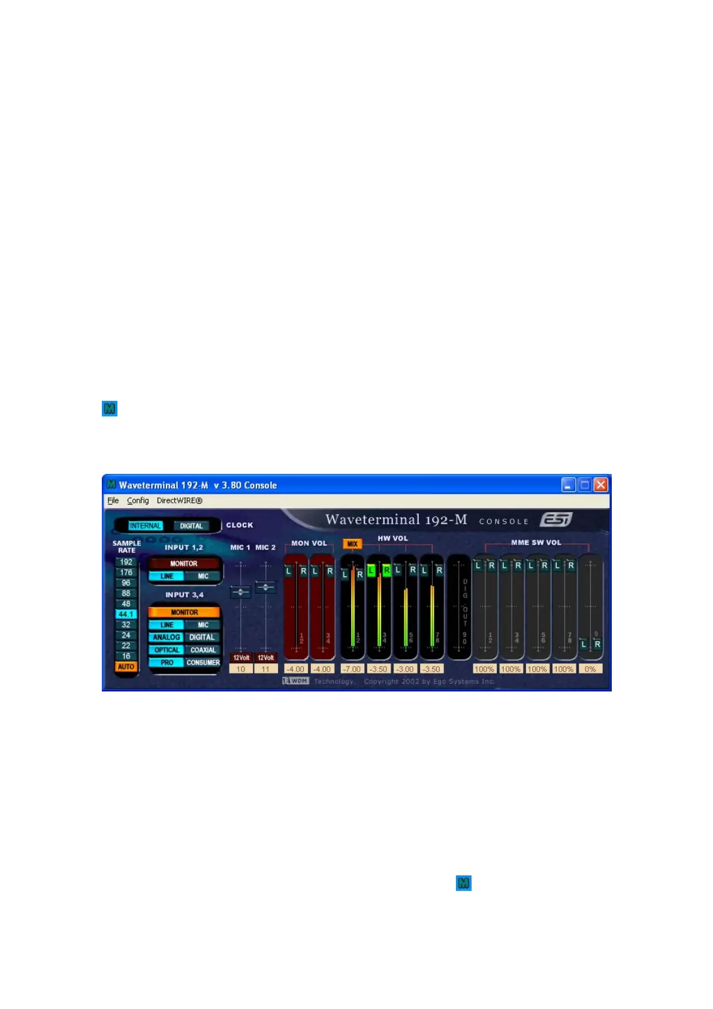Click the green M icon above the console window
713x1009 pixels.
110,409
